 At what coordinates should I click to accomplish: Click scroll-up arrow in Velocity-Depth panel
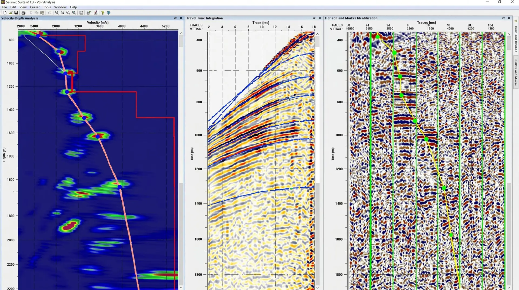181,33
